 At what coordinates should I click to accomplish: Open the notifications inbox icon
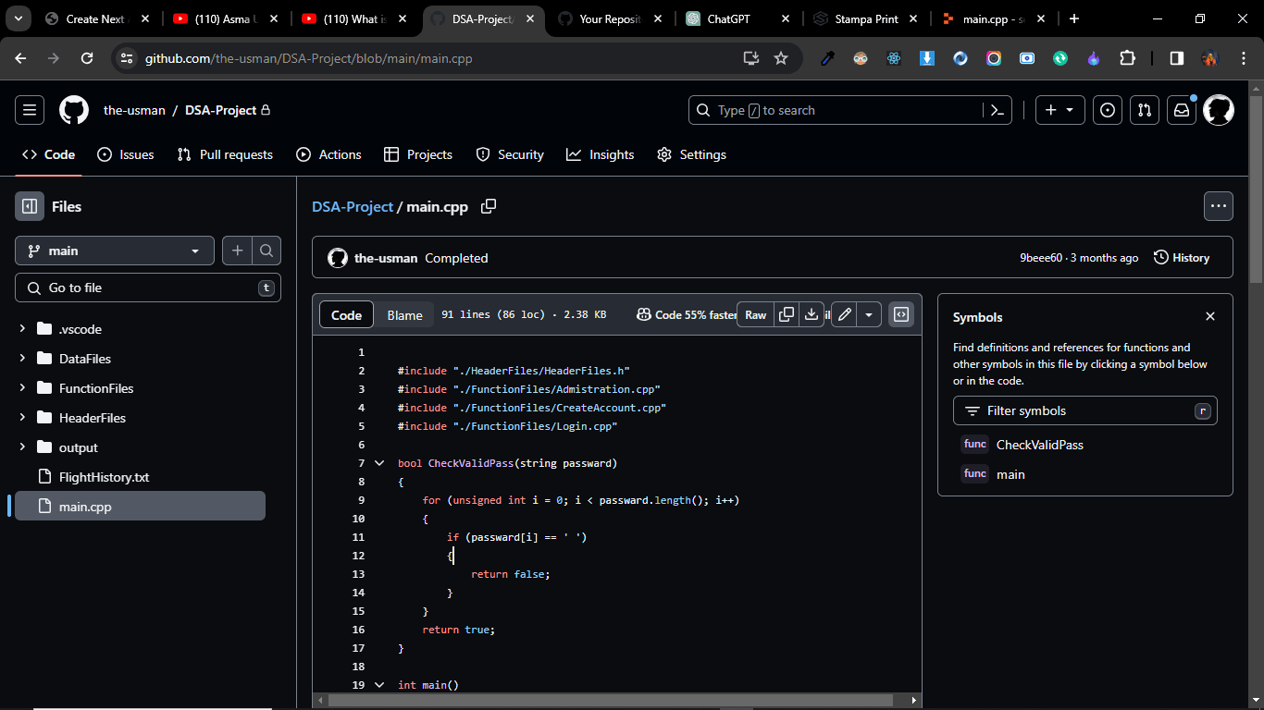tap(1182, 110)
